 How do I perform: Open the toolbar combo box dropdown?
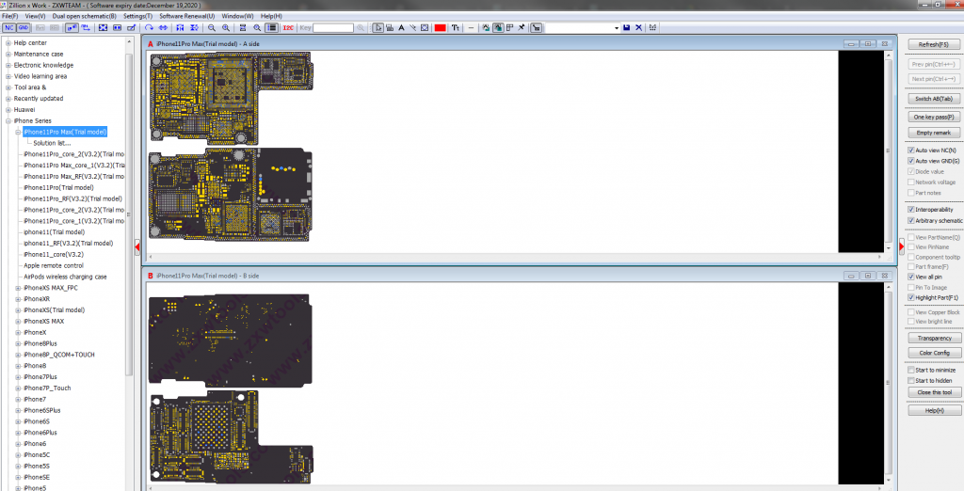pos(616,28)
